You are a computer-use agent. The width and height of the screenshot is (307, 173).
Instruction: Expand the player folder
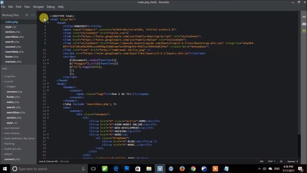8,154
